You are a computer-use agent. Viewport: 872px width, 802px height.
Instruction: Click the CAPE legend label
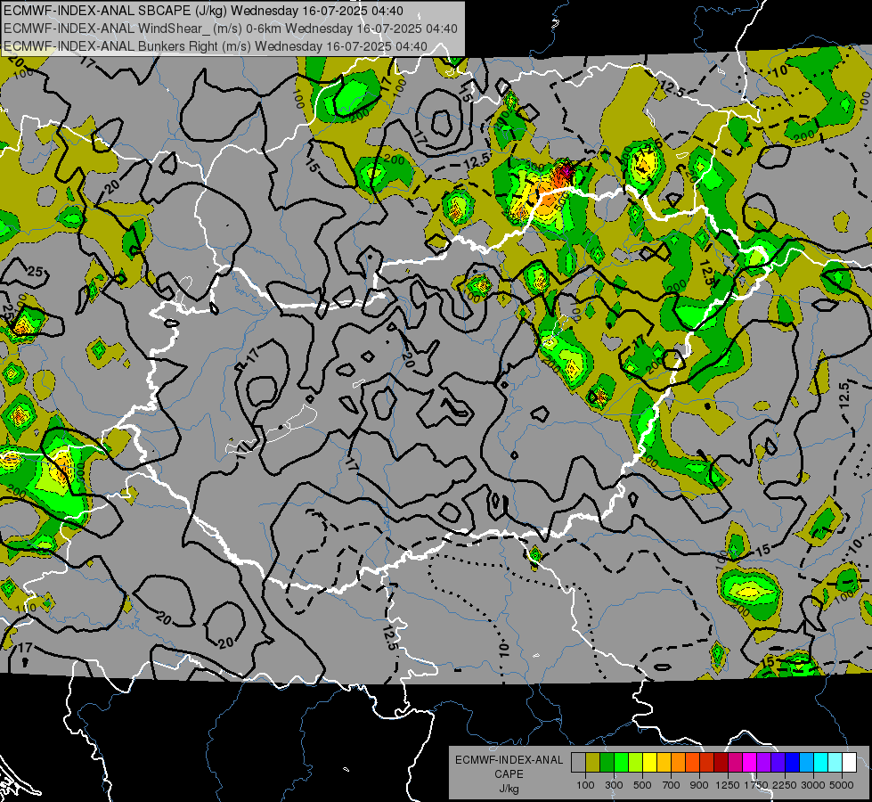pos(509,774)
